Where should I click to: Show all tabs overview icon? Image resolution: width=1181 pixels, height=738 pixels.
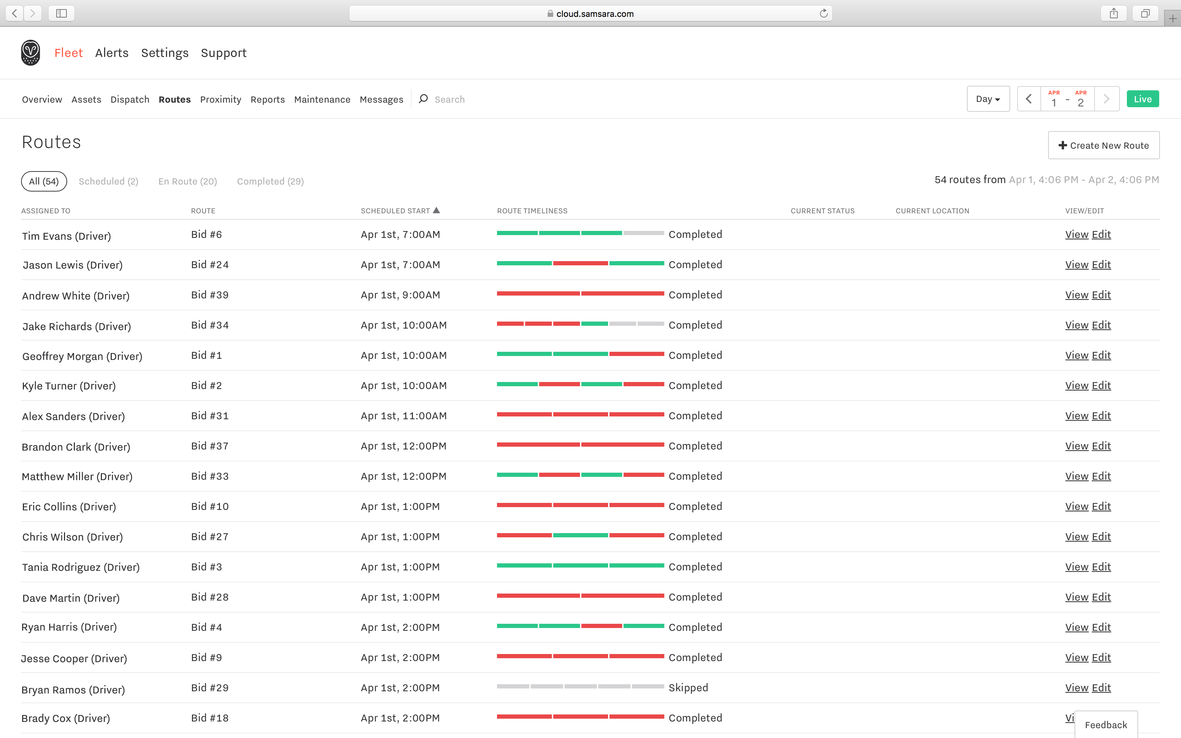pos(1145,13)
